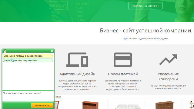Click the rising trend arrow icon

click(168, 60)
